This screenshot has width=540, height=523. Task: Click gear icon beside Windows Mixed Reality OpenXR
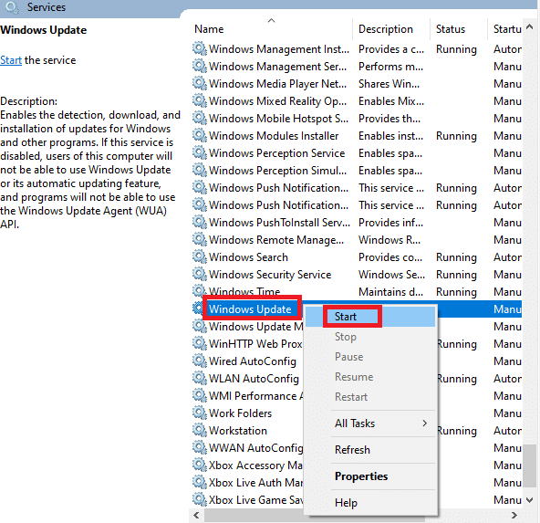[x=200, y=100]
